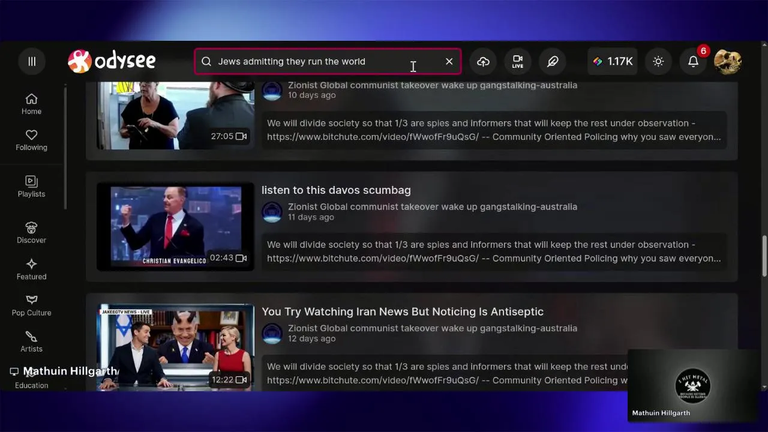
Task: Click '12 days ago' timestamp
Action: click(x=311, y=338)
